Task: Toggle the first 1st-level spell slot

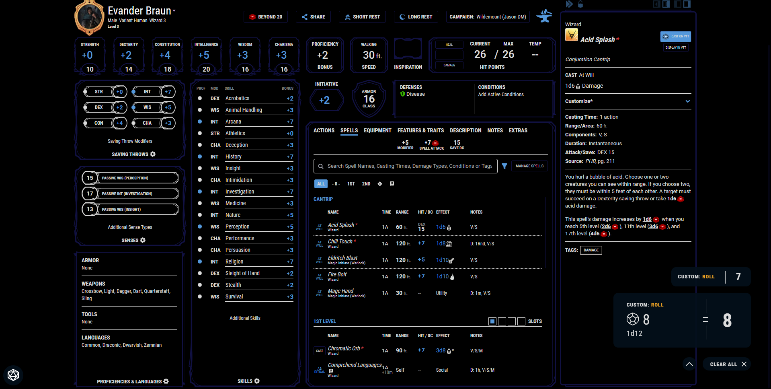Action: pyautogui.click(x=492, y=321)
